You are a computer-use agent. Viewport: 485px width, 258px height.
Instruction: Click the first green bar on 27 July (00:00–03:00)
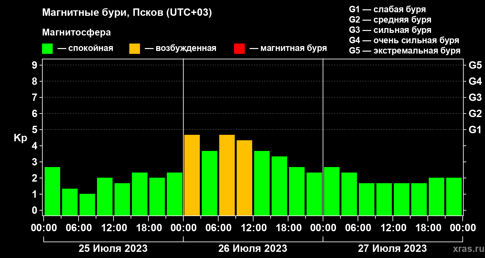(332, 191)
